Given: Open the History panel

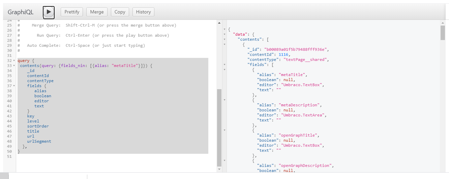Looking at the screenshot, I should 143,12.
